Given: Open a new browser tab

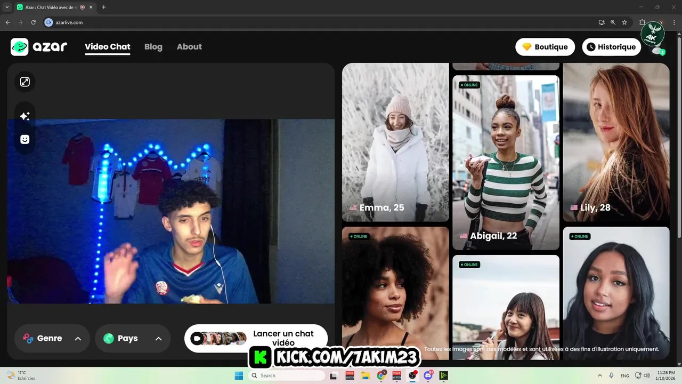Looking at the screenshot, I should (103, 7).
